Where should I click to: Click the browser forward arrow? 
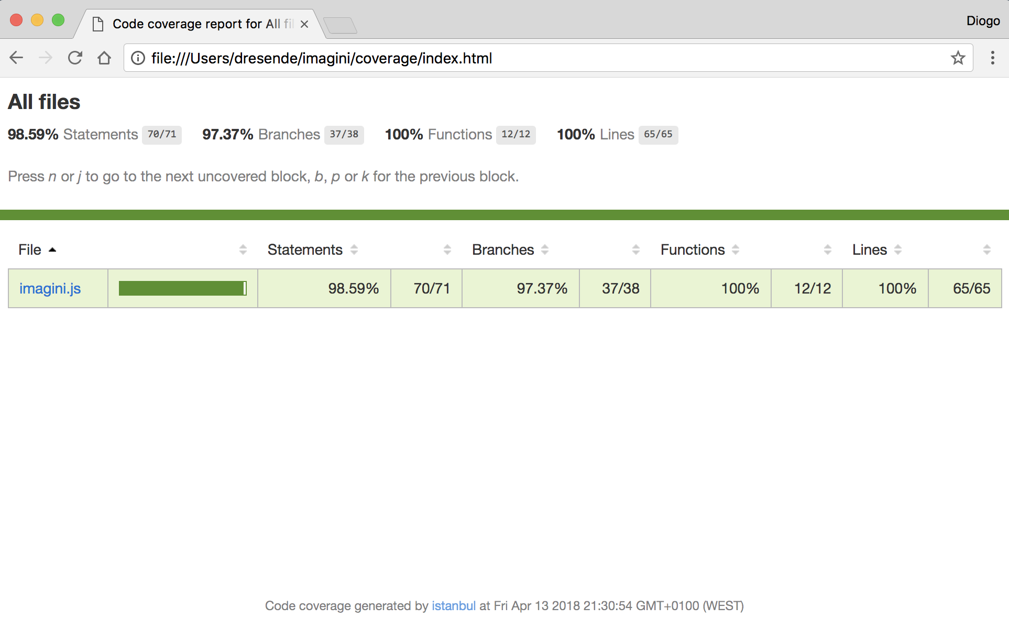(46, 58)
